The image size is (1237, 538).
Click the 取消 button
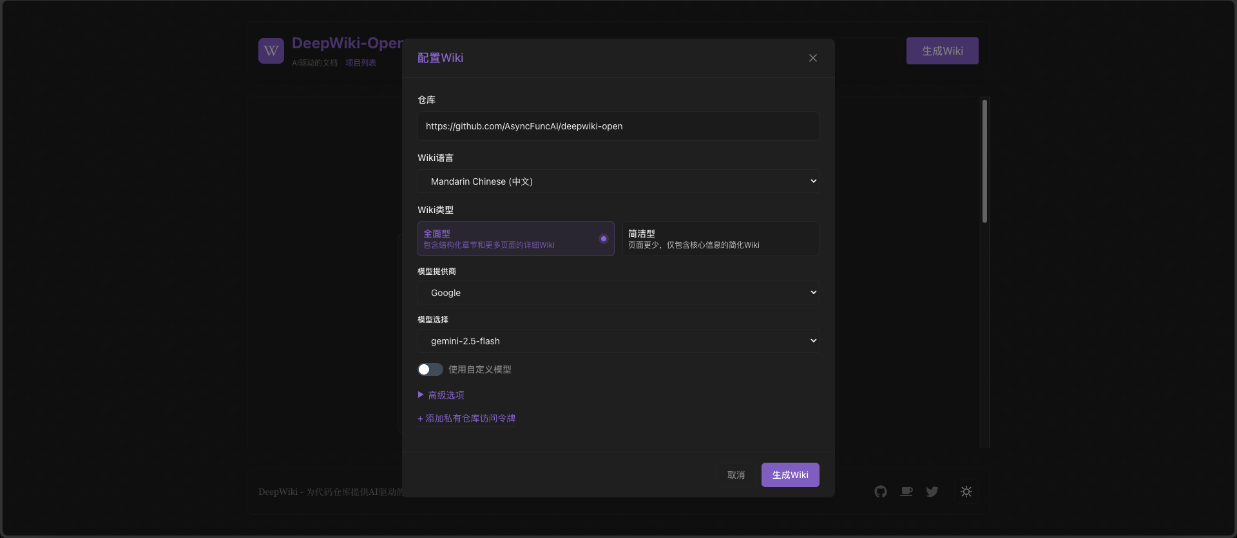coord(736,475)
